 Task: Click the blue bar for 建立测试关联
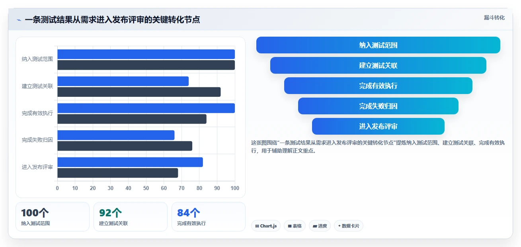click(x=123, y=81)
